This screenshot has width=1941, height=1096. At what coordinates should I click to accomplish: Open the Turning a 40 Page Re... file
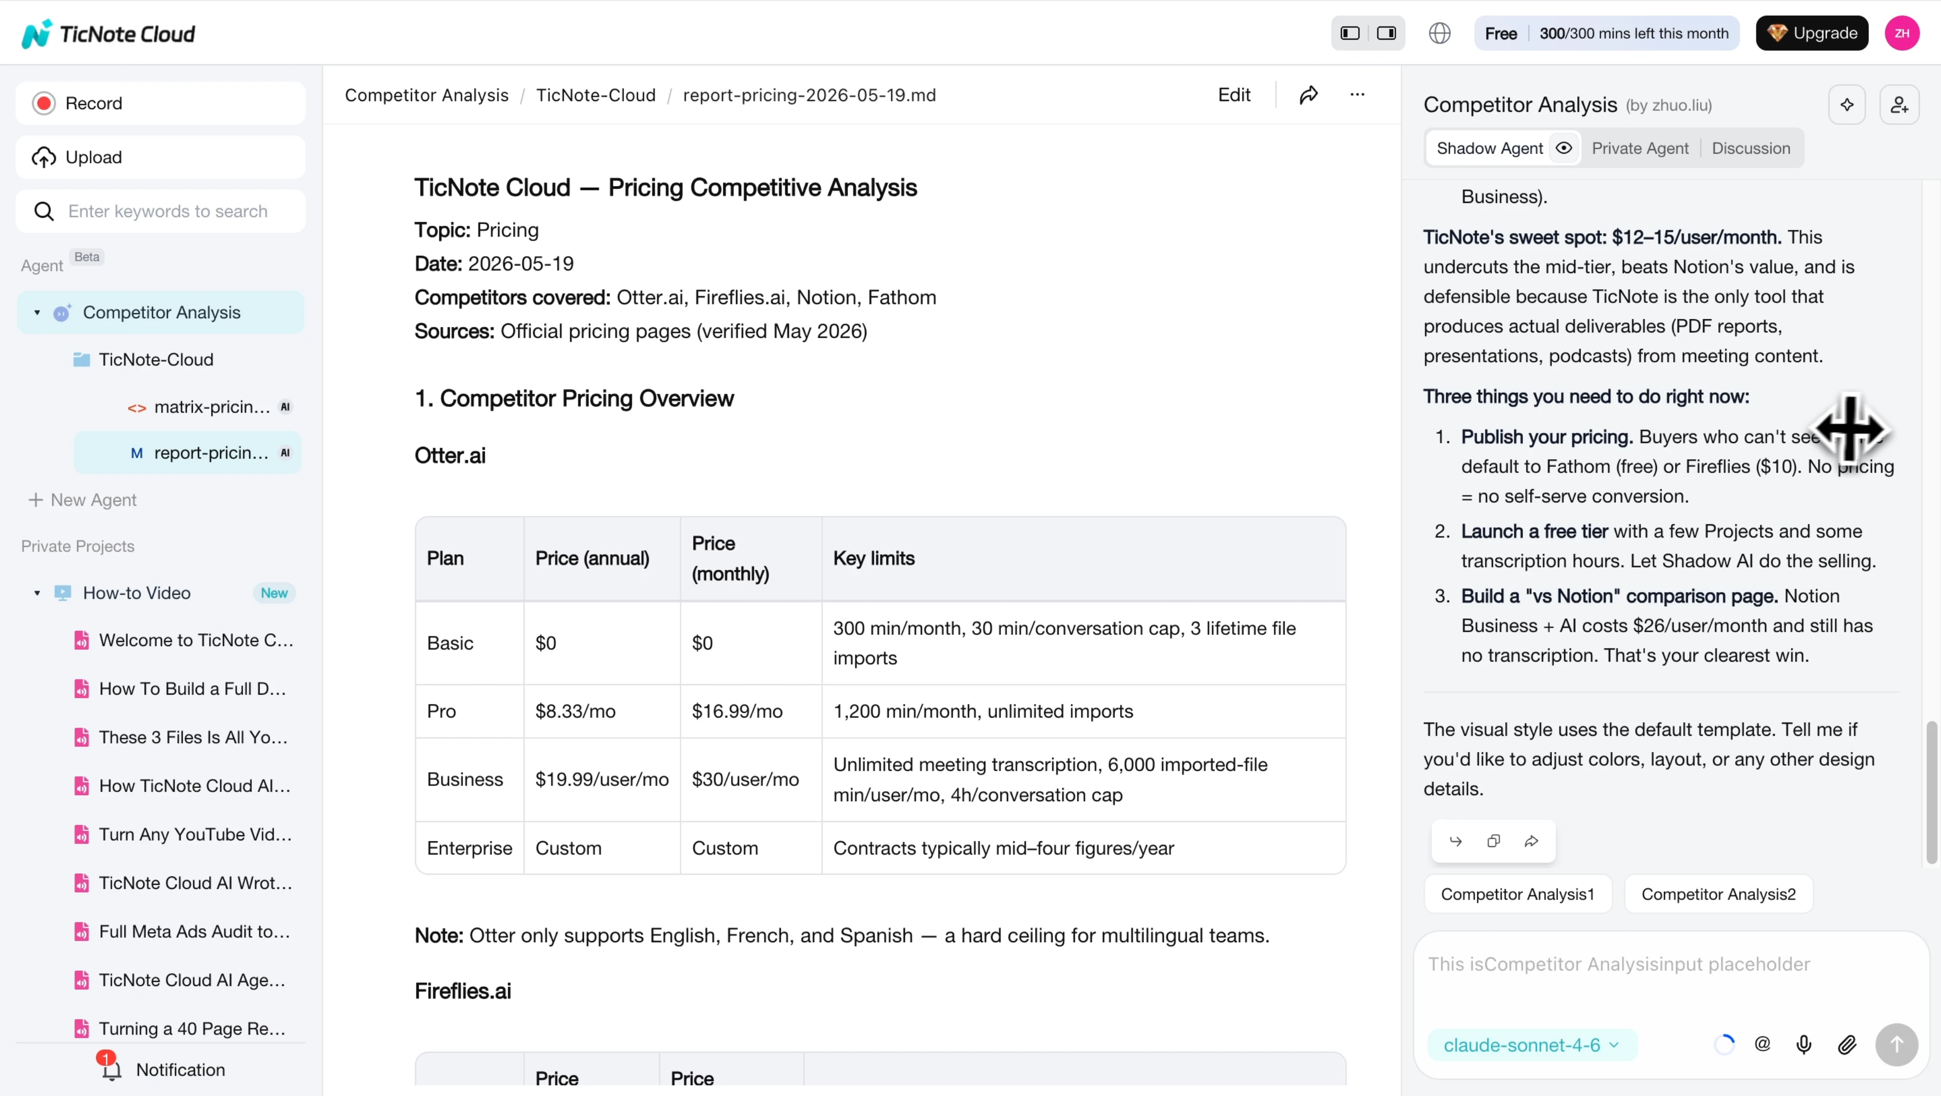[185, 1029]
